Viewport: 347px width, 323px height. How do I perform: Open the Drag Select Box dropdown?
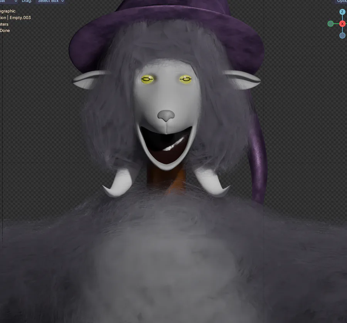[x=51, y=1]
